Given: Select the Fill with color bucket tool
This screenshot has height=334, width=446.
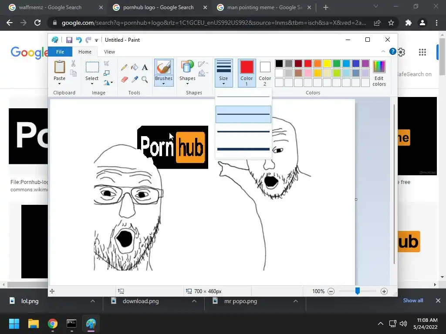Looking at the screenshot, I should (135, 67).
